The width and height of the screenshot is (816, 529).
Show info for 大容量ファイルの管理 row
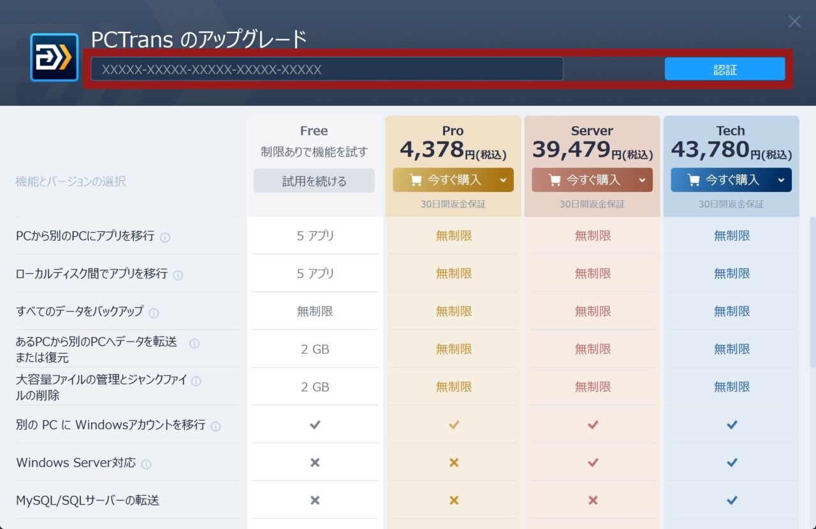click(x=196, y=381)
